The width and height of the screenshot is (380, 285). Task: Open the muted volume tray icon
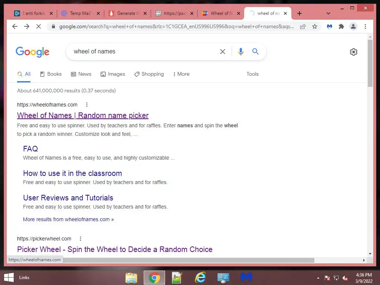345,278
